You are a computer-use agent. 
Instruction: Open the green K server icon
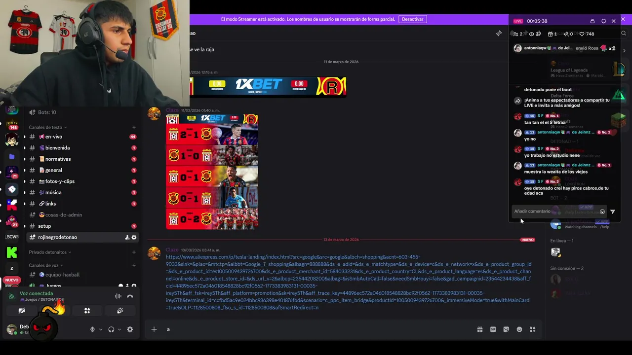point(12,252)
